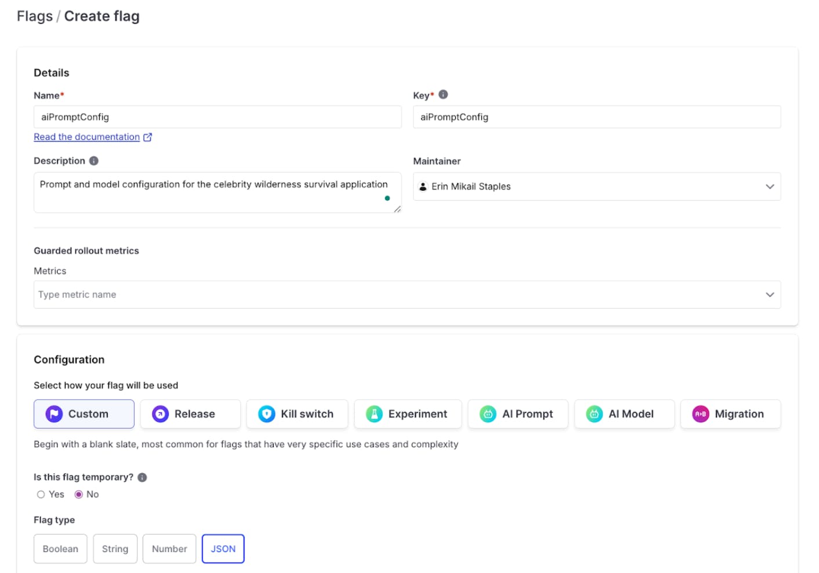
Task: Select No for temporary flag
Action: pos(79,495)
